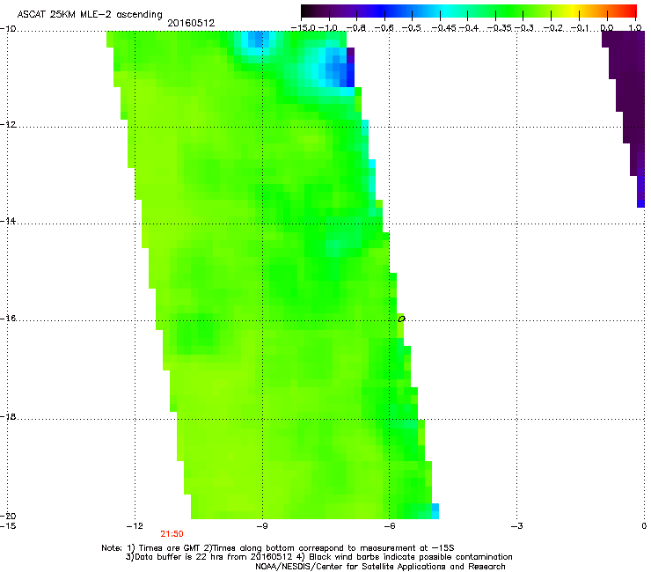Click the latitude axis label '-10'

[x=8, y=29]
